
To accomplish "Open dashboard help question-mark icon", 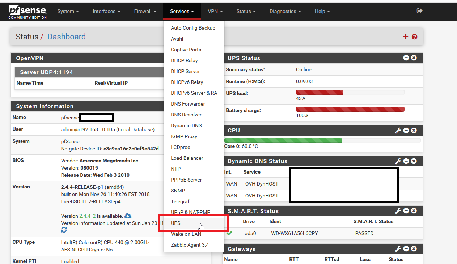I will 415,37.
